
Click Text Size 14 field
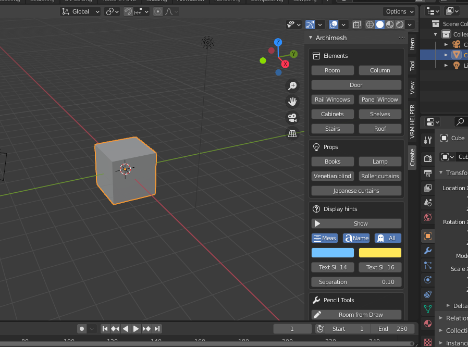point(332,267)
